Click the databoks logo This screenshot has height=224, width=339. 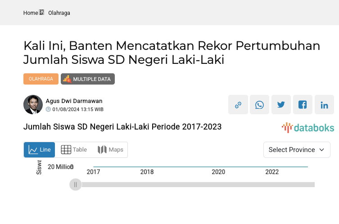(x=308, y=128)
